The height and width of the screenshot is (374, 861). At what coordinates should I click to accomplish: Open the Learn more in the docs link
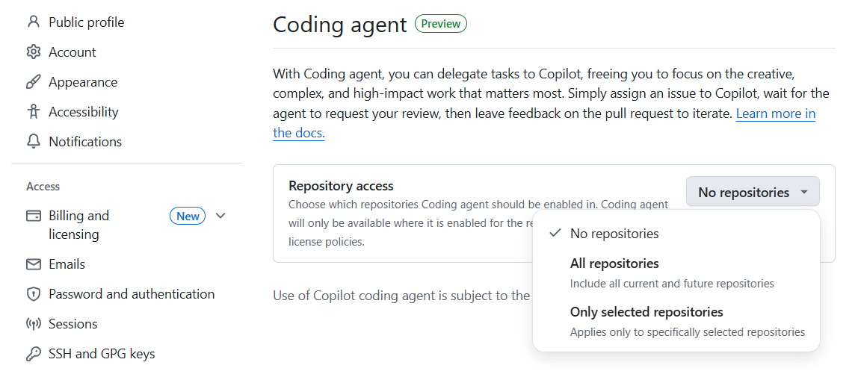[775, 114]
